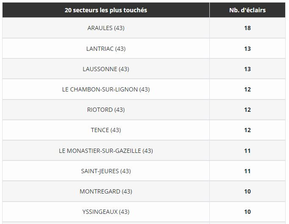Click the count 12 beside TENCE

click(247, 130)
